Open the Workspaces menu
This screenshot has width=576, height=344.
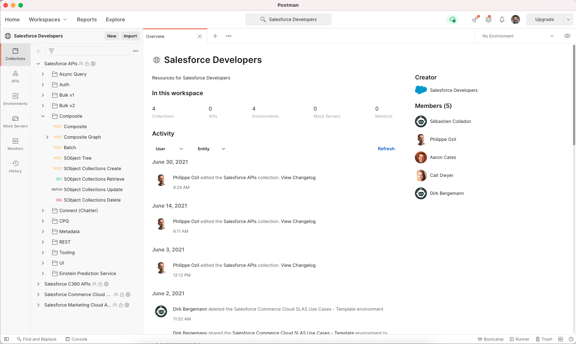[48, 19]
